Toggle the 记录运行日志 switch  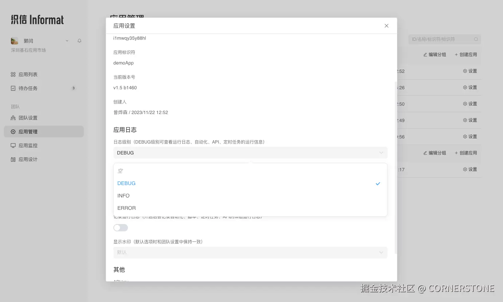(x=121, y=228)
